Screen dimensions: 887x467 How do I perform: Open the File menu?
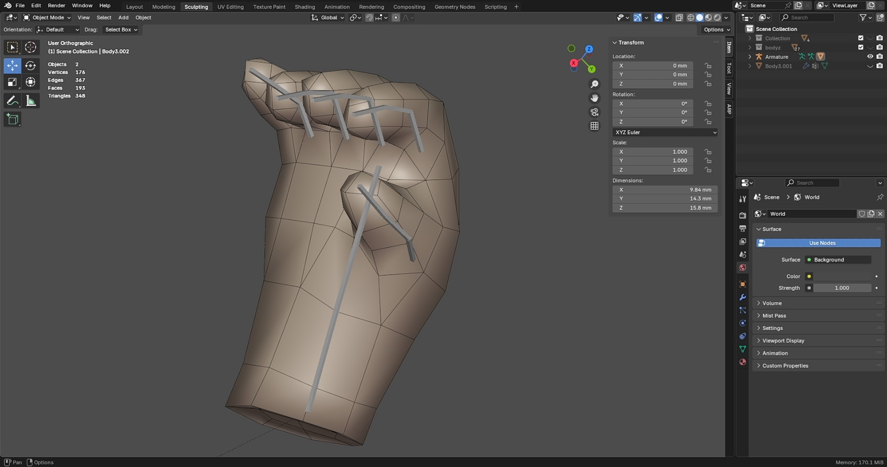[x=20, y=5]
